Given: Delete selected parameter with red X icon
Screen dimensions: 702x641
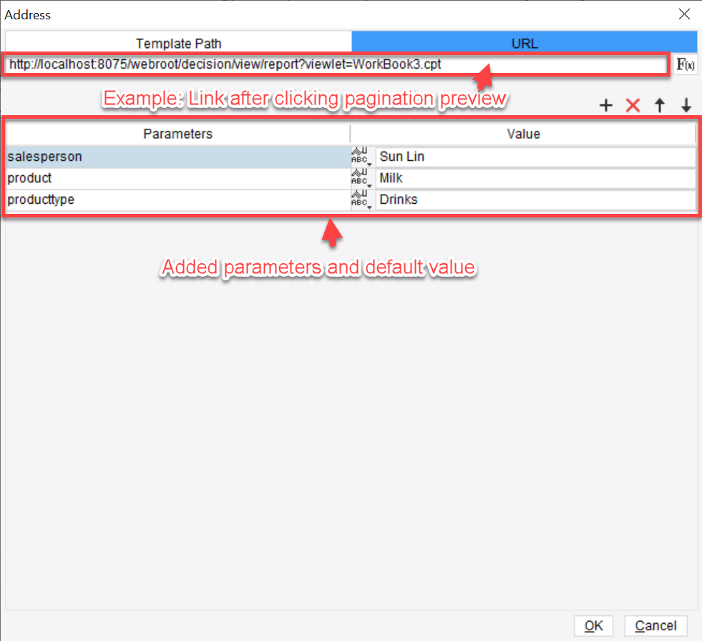Looking at the screenshot, I should [633, 105].
